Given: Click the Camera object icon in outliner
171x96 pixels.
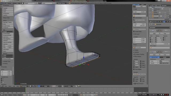Looking at the screenshot, I should coord(153,13).
